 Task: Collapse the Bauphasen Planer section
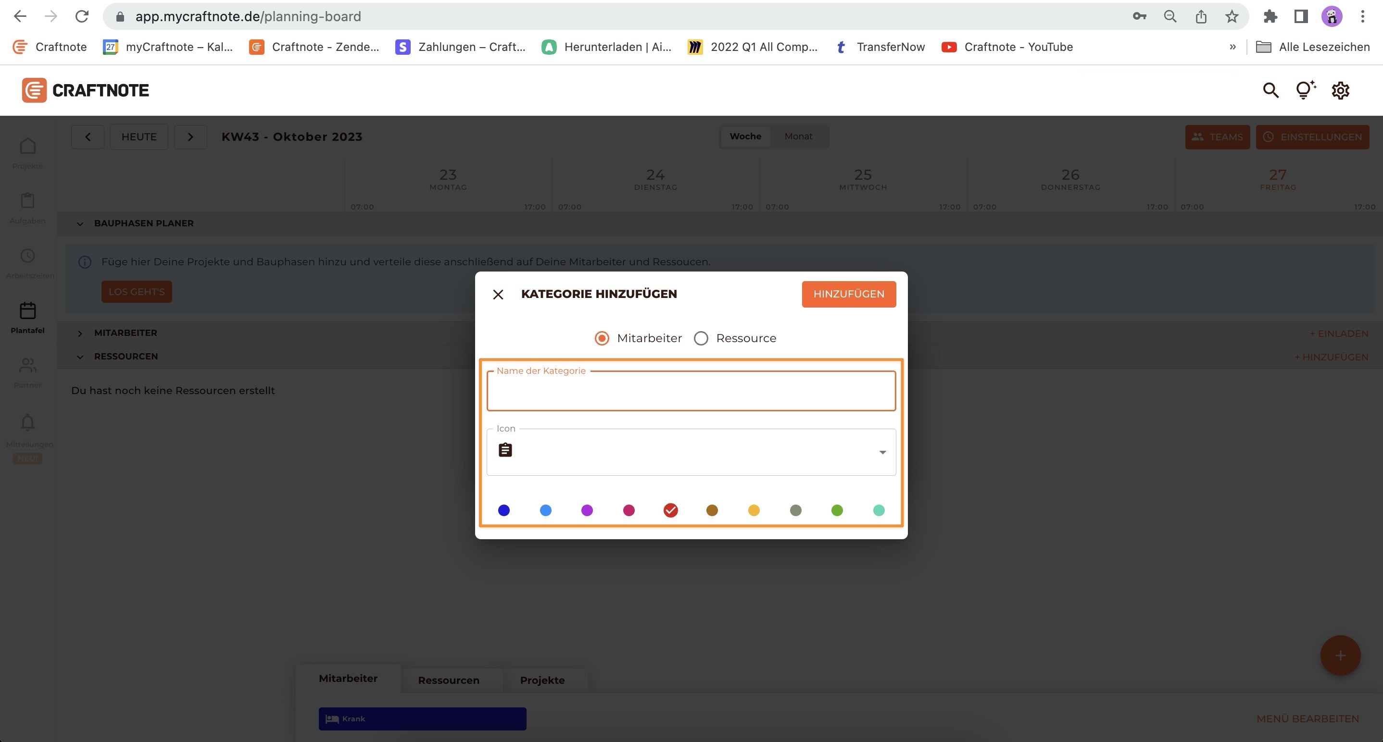pyautogui.click(x=80, y=224)
